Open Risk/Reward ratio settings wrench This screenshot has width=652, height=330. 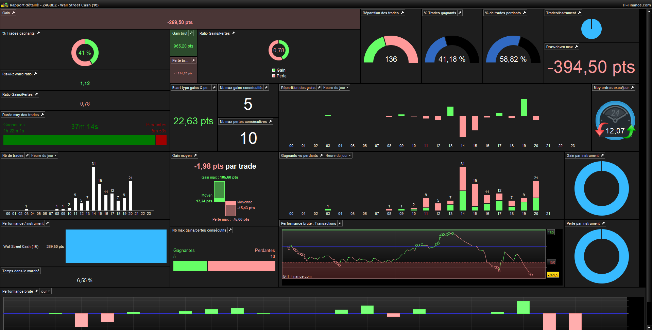pos(35,74)
